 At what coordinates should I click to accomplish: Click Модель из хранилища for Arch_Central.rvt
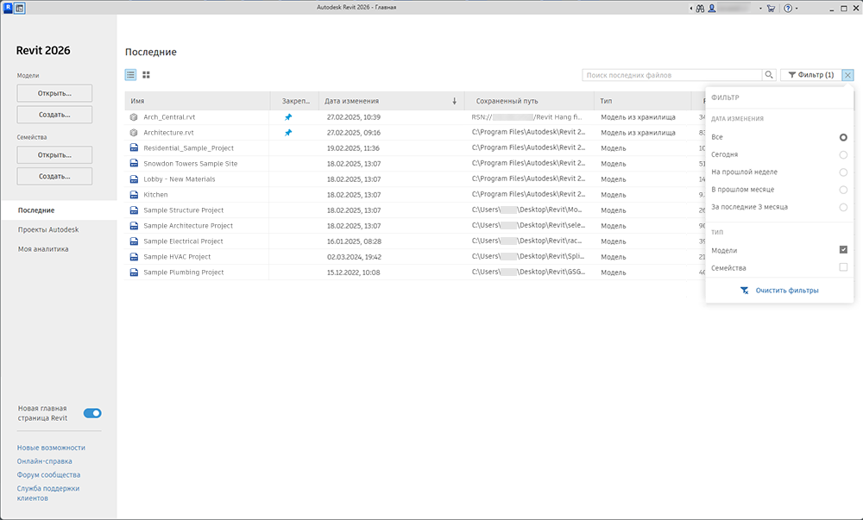tap(638, 117)
